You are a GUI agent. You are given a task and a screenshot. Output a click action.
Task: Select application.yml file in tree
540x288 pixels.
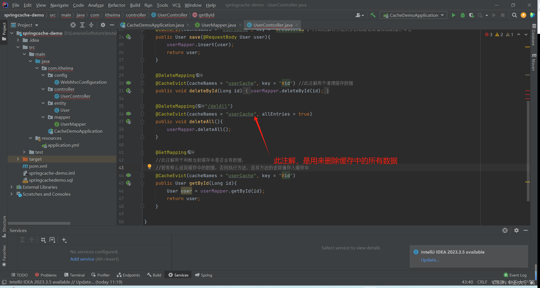tap(63, 145)
